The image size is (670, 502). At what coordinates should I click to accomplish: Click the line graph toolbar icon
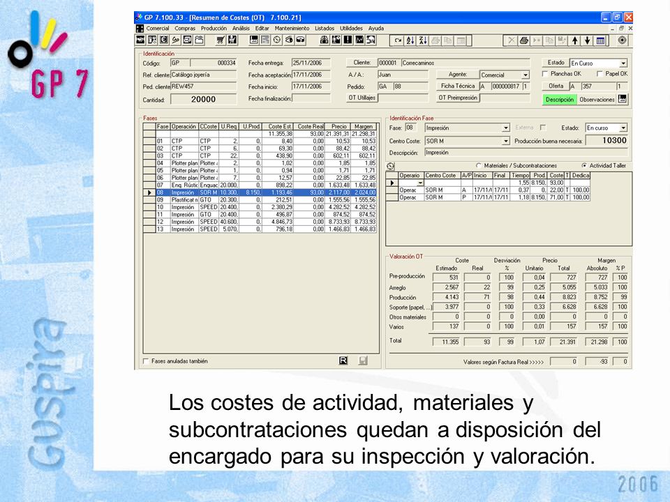tap(359, 40)
